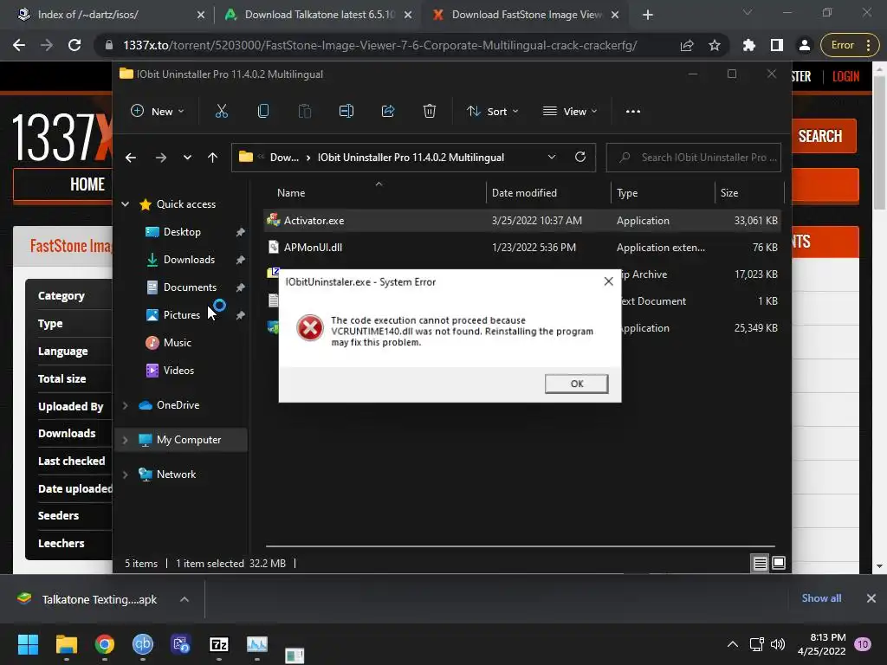887x665 pixels.
Task: Switch to details view icon in status bar
Action: (760, 563)
